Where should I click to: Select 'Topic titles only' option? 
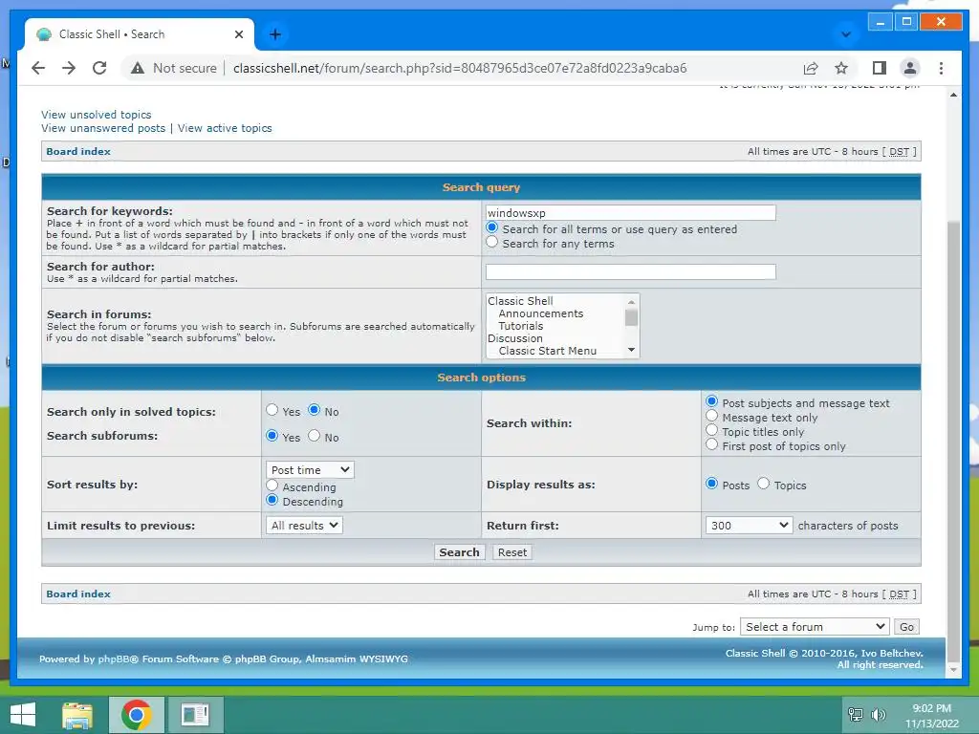tap(711, 430)
